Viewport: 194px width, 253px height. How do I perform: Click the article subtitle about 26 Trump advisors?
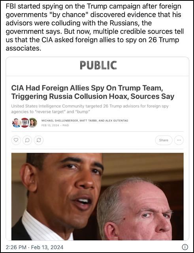90,109
